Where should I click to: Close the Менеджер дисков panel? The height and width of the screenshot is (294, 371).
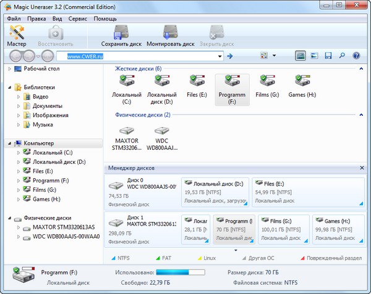(x=361, y=168)
